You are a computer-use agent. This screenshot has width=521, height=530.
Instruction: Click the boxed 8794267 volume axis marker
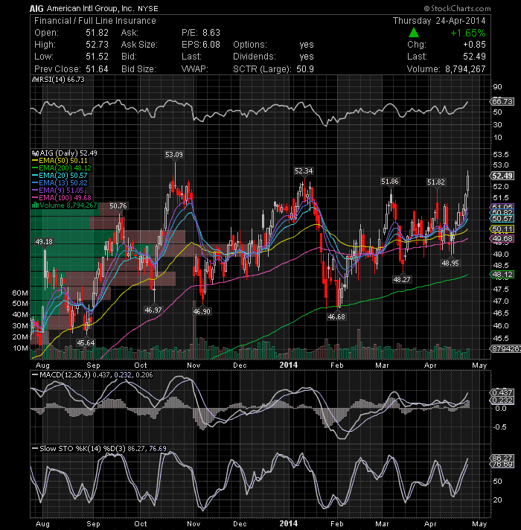(x=505, y=349)
